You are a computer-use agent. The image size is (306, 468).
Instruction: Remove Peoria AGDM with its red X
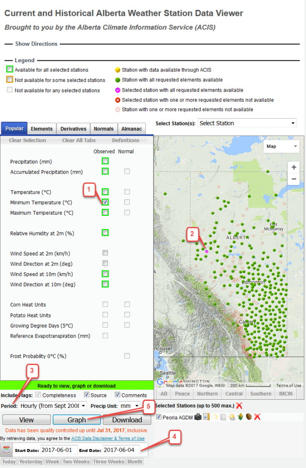(x=257, y=417)
